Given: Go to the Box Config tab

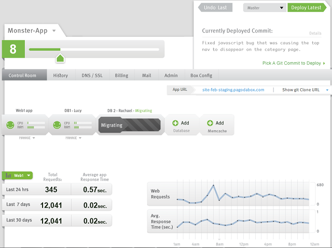Looking at the screenshot, I should click(x=201, y=75).
